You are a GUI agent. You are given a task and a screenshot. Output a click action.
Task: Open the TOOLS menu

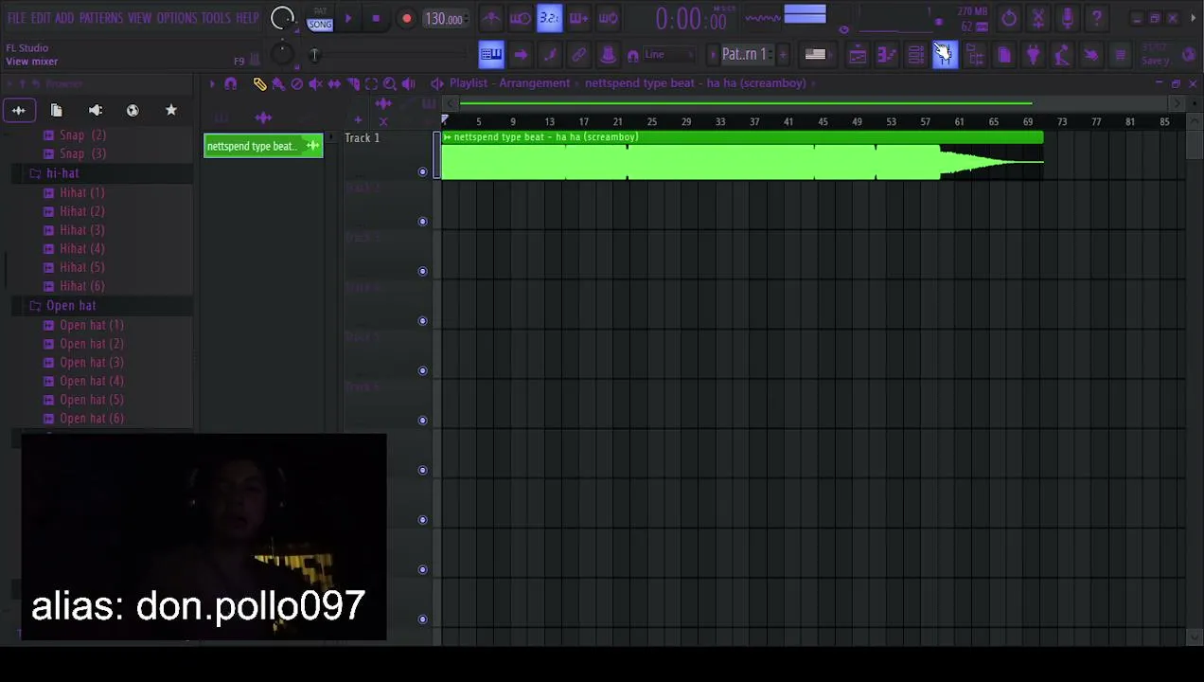click(216, 18)
